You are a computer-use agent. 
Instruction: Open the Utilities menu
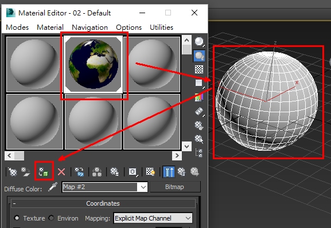click(x=162, y=27)
